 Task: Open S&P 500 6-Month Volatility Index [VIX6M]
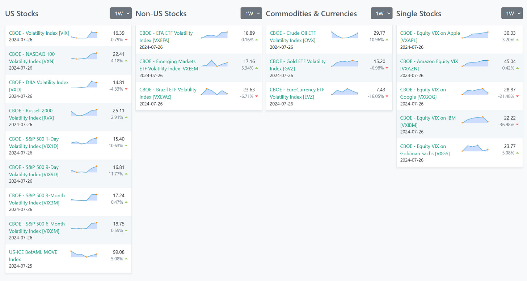37,227
